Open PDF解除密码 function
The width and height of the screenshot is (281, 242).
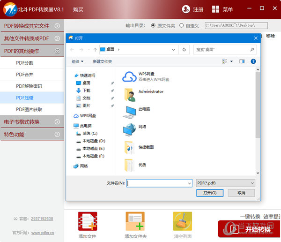[32, 86]
